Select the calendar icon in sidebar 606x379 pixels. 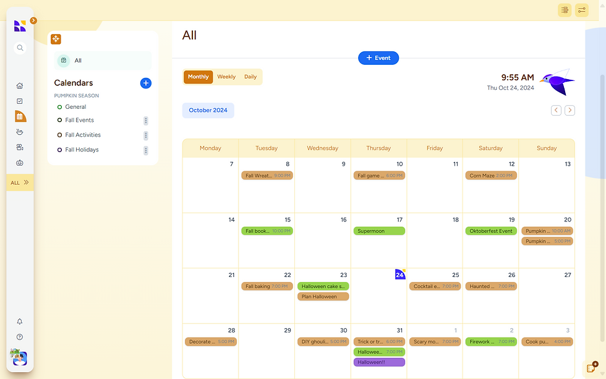click(x=20, y=116)
